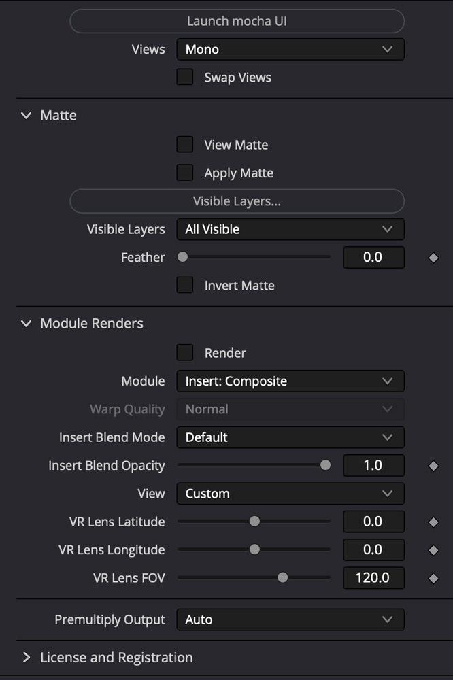Expand the License and Registration section
The width and height of the screenshot is (453, 680).
[27, 658]
